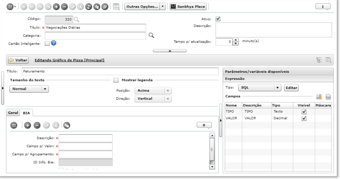The height and width of the screenshot is (179, 340).
Task: Click the Outras Opções button
Action: pos(142,6)
